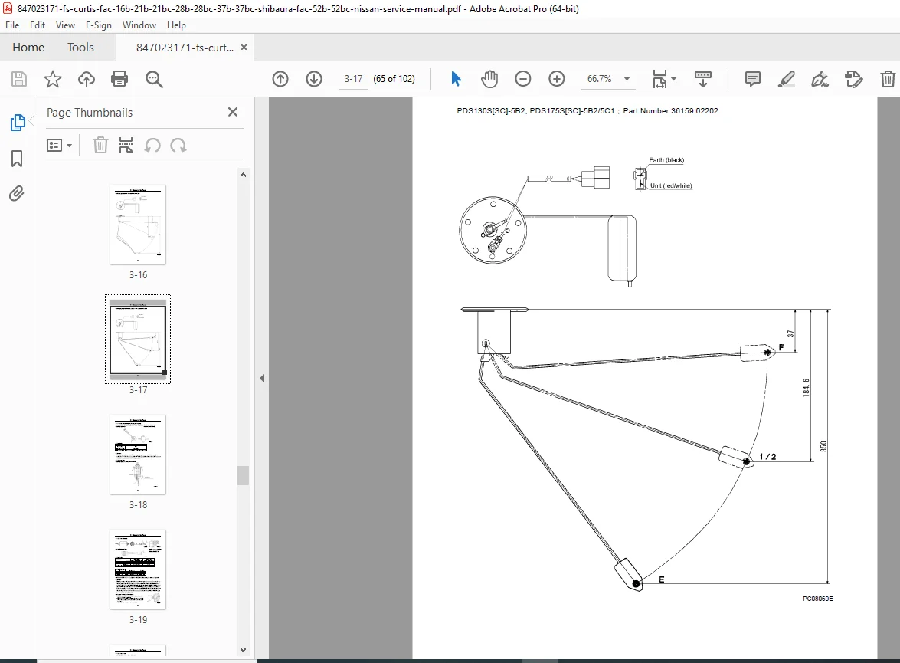
Task: Activate the Hand pan tool
Action: click(x=489, y=79)
